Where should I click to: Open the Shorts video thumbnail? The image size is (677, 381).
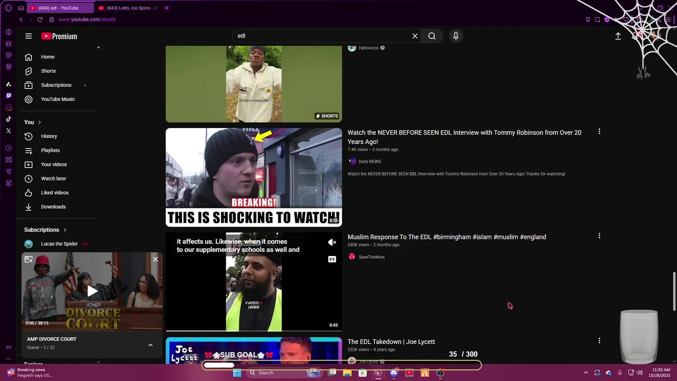coord(254,84)
